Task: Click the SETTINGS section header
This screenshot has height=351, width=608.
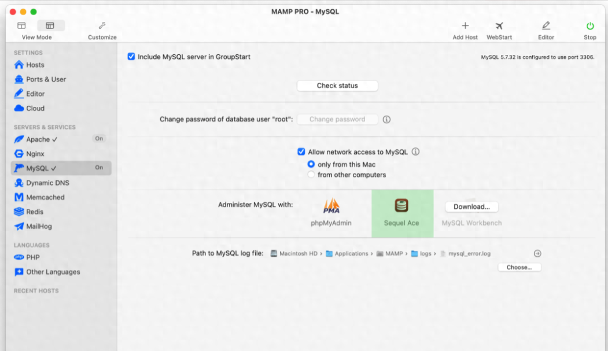Action: point(28,53)
